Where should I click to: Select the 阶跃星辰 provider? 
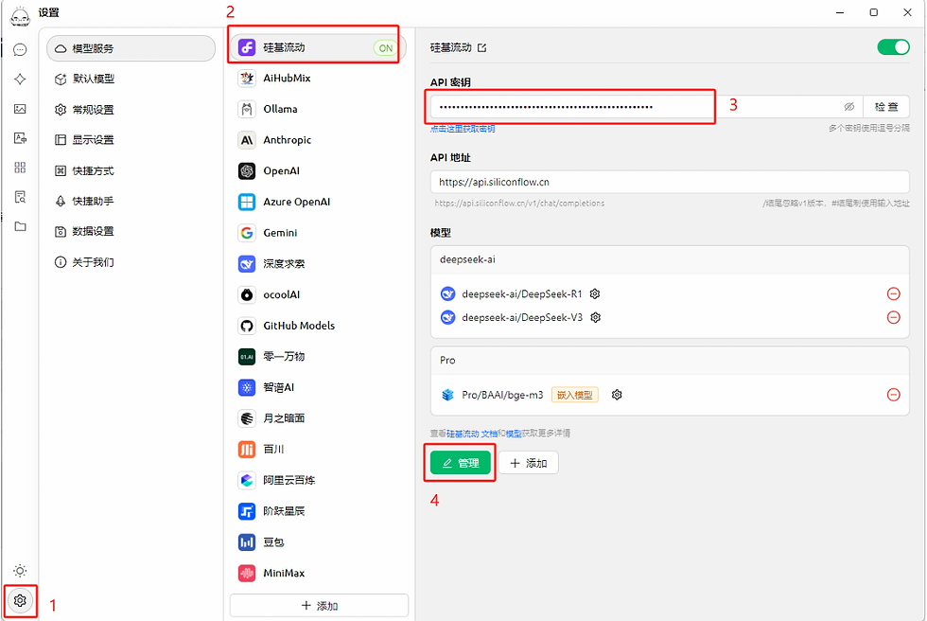click(x=319, y=511)
